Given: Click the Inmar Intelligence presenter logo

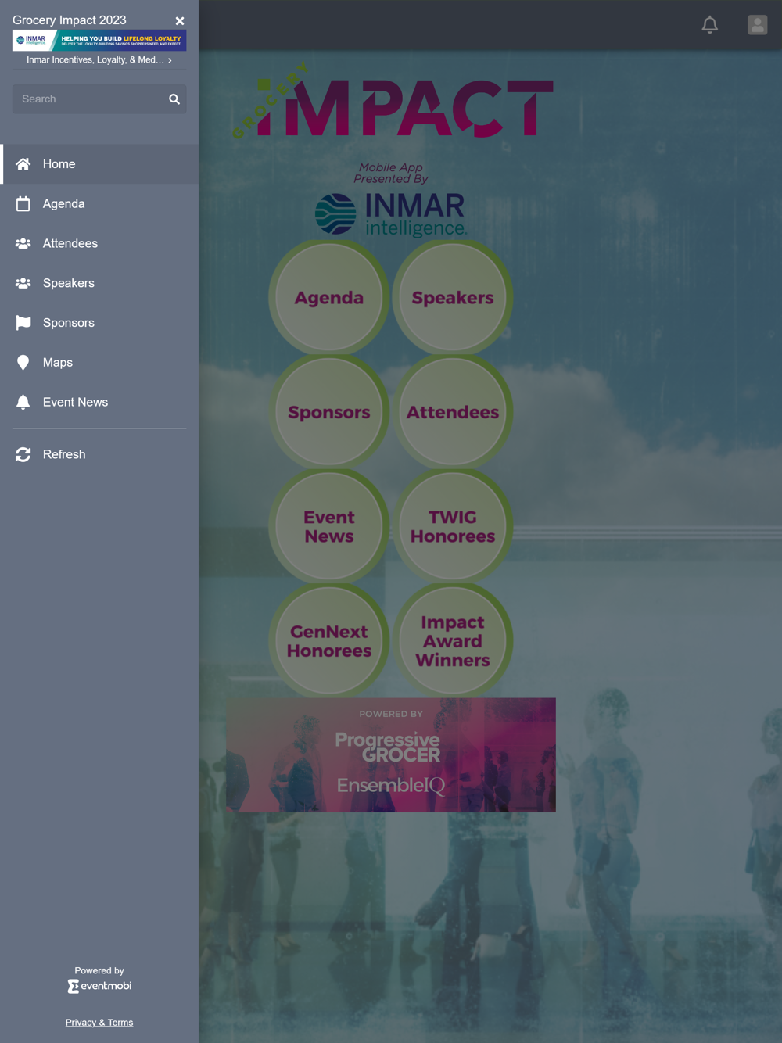Looking at the screenshot, I should 391,215.
